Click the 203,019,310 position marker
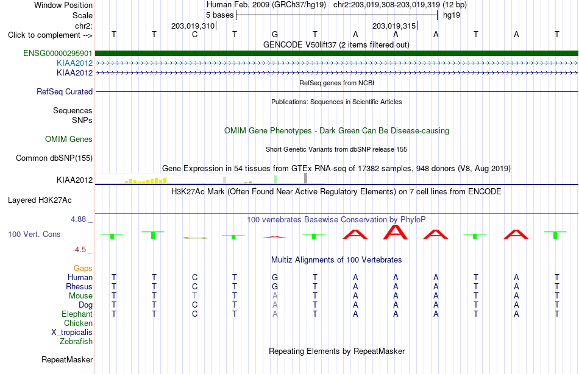579x374 pixels. click(x=193, y=26)
